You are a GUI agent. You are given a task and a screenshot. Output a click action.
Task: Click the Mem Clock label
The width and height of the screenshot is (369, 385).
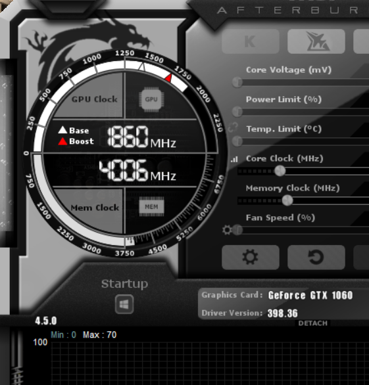click(95, 208)
